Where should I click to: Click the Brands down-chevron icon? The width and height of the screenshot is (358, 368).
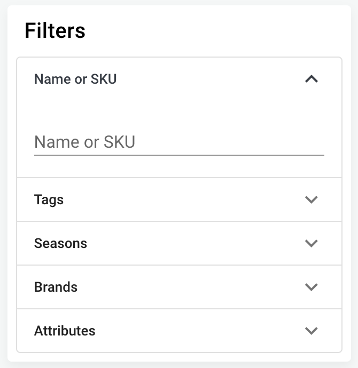[311, 287]
